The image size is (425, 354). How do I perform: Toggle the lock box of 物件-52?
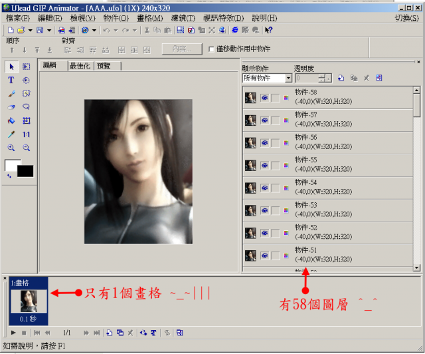(276, 233)
